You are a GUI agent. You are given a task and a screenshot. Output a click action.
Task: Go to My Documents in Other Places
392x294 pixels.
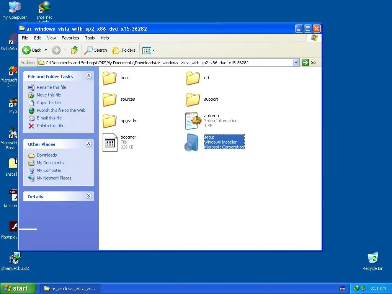coord(50,163)
